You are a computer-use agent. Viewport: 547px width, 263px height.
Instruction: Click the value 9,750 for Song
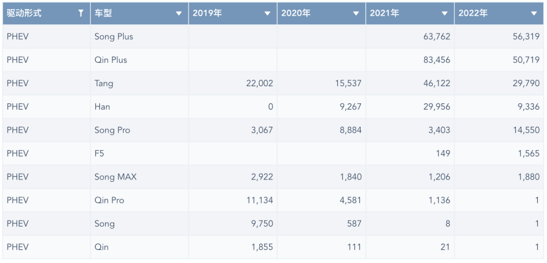tap(261, 223)
